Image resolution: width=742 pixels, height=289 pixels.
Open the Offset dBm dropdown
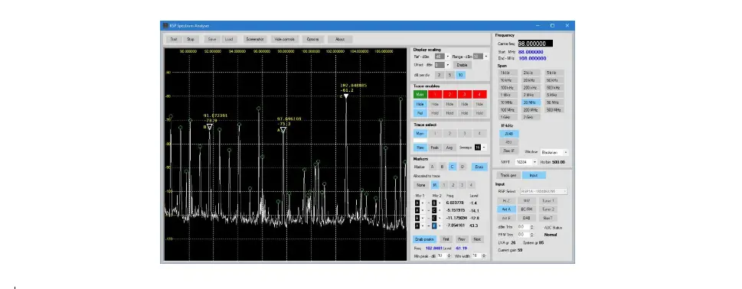point(448,65)
